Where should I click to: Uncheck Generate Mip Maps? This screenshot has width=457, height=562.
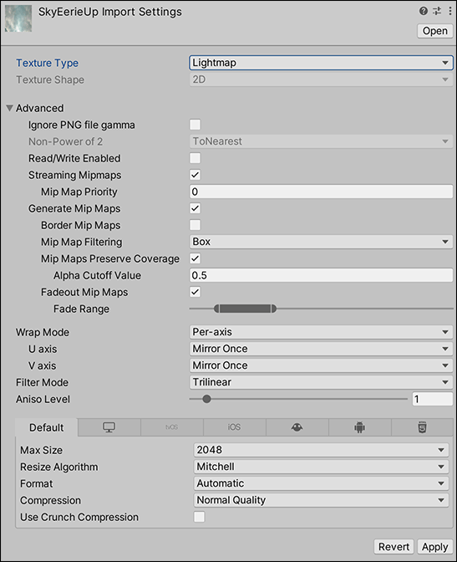(195, 208)
